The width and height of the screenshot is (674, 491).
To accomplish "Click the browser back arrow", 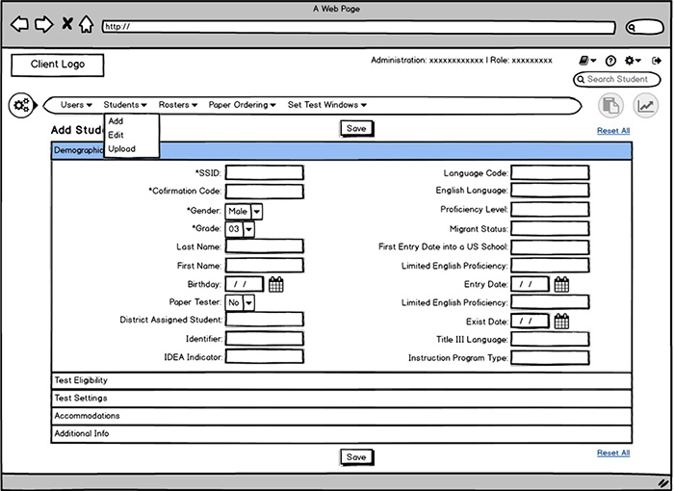I will (19, 24).
